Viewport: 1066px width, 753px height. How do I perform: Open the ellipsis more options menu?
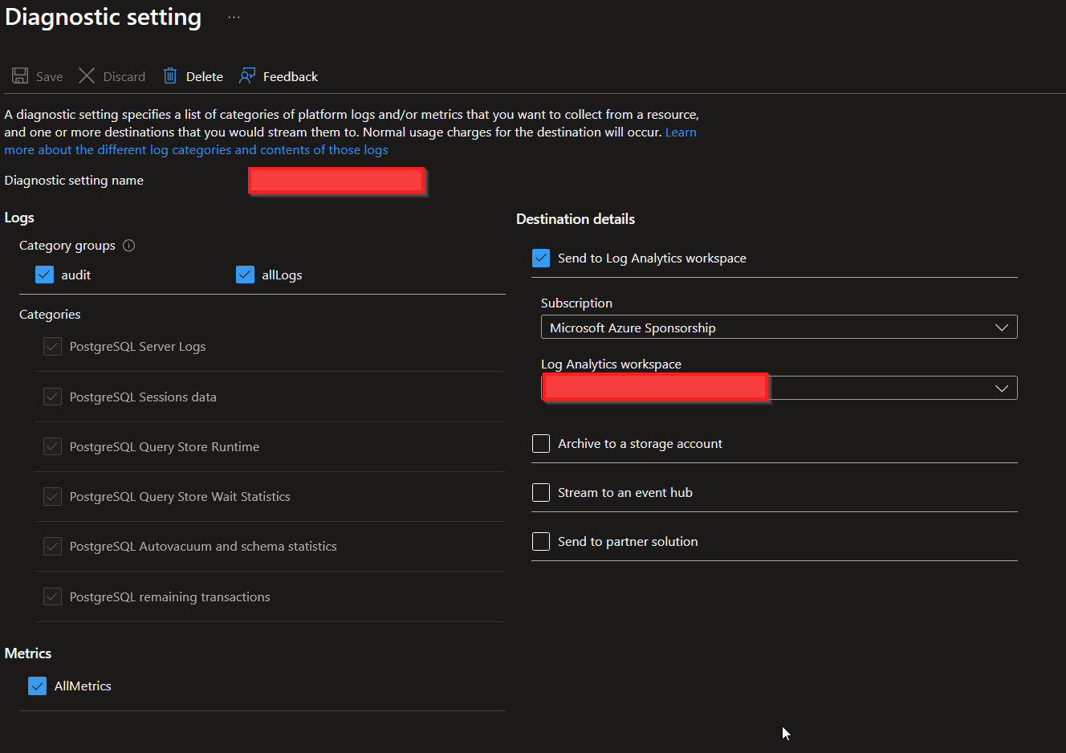[234, 17]
